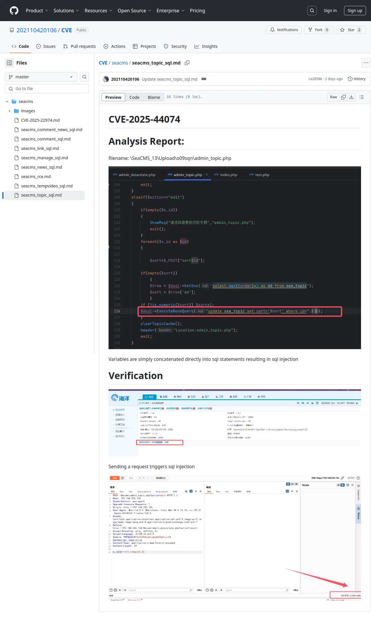The image size is (371, 617).
Task: Focus the Go to file input
Action: pos(47,89)
